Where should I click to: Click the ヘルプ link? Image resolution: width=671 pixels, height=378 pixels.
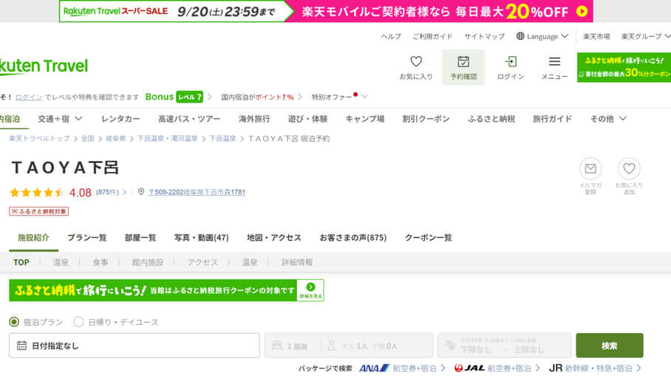pyautogui.click(x=391, y=36)
